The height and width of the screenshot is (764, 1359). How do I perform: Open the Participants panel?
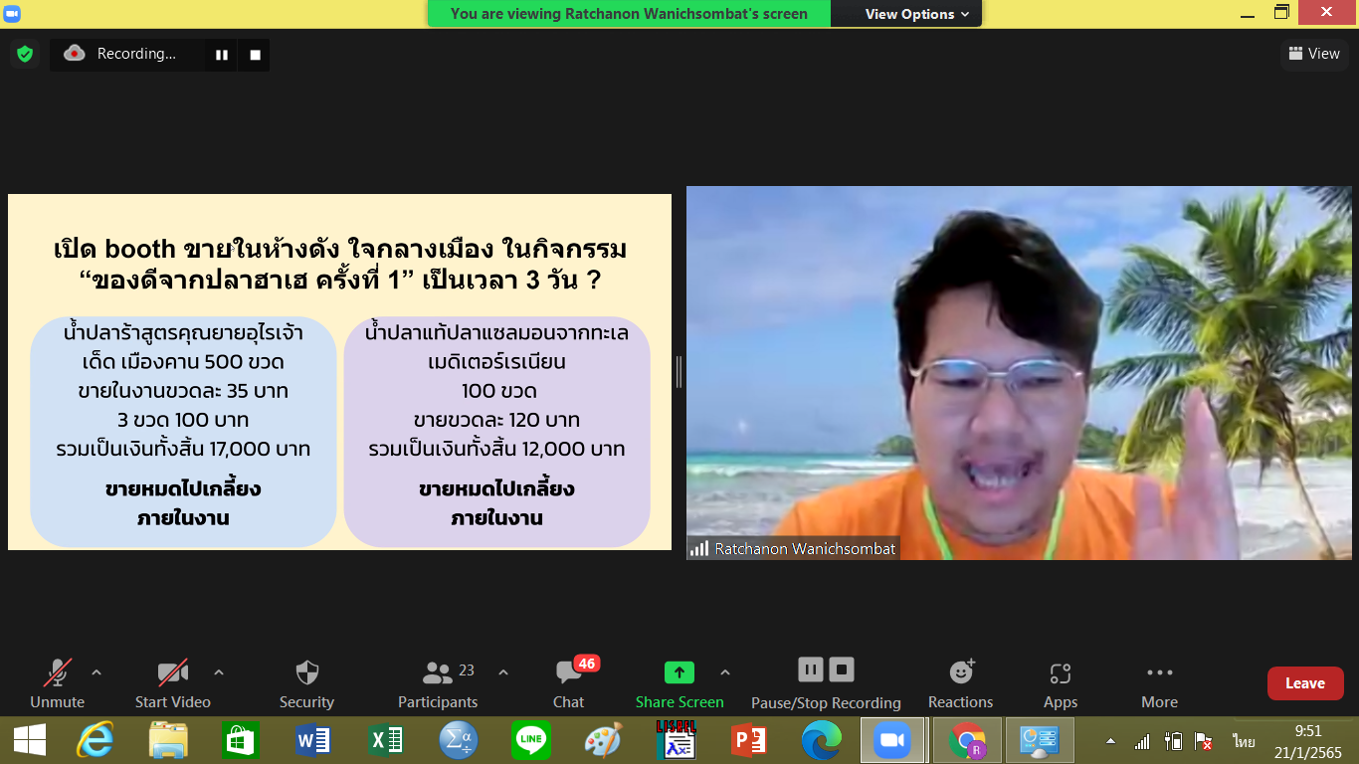coord(438,683)
